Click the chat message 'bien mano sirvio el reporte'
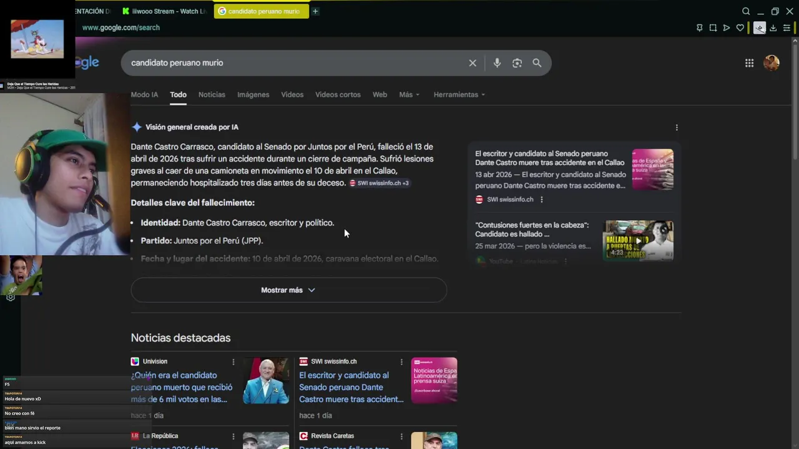This screenshot has height=449, width=799. coord(32,428)
